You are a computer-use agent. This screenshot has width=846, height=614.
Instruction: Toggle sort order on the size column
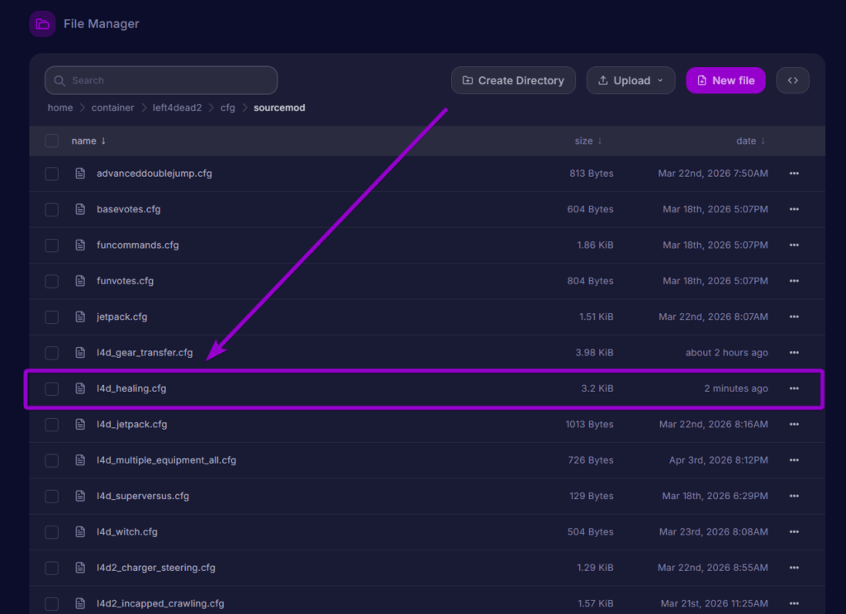pos(588,140)
